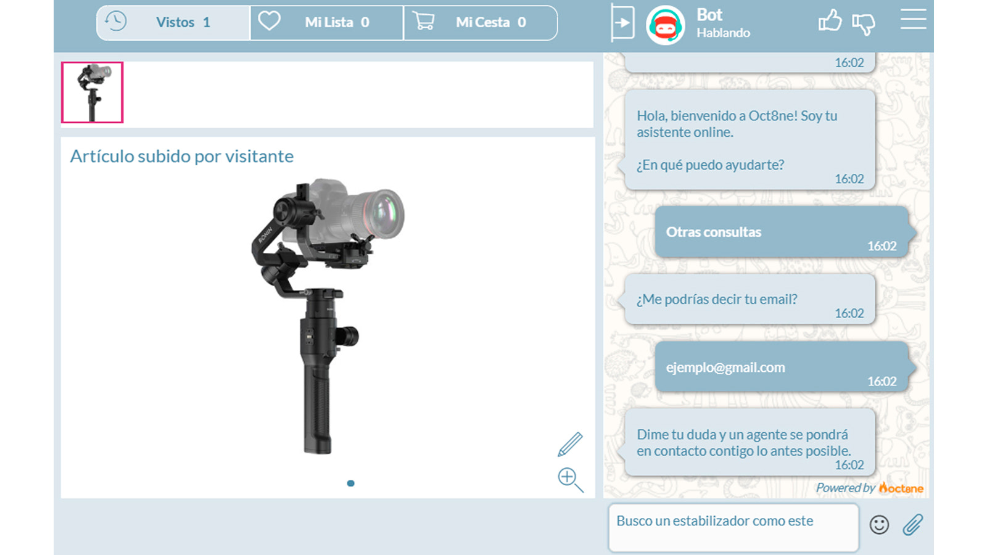This screenshot has width=987, height=555.
Task: Click the "Artículo subido por visitante" heading
Action: point(182,156)
